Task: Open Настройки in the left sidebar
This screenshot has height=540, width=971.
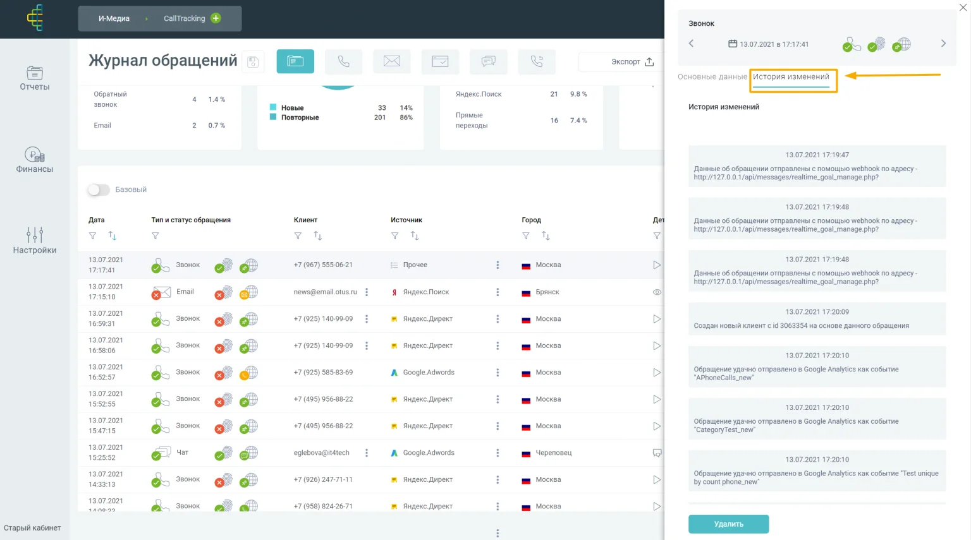Action: pyautogui.click(x=35, y=241)
